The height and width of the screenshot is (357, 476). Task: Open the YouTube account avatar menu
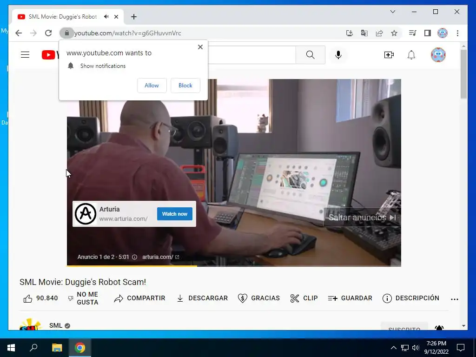(x=438, y=55)
